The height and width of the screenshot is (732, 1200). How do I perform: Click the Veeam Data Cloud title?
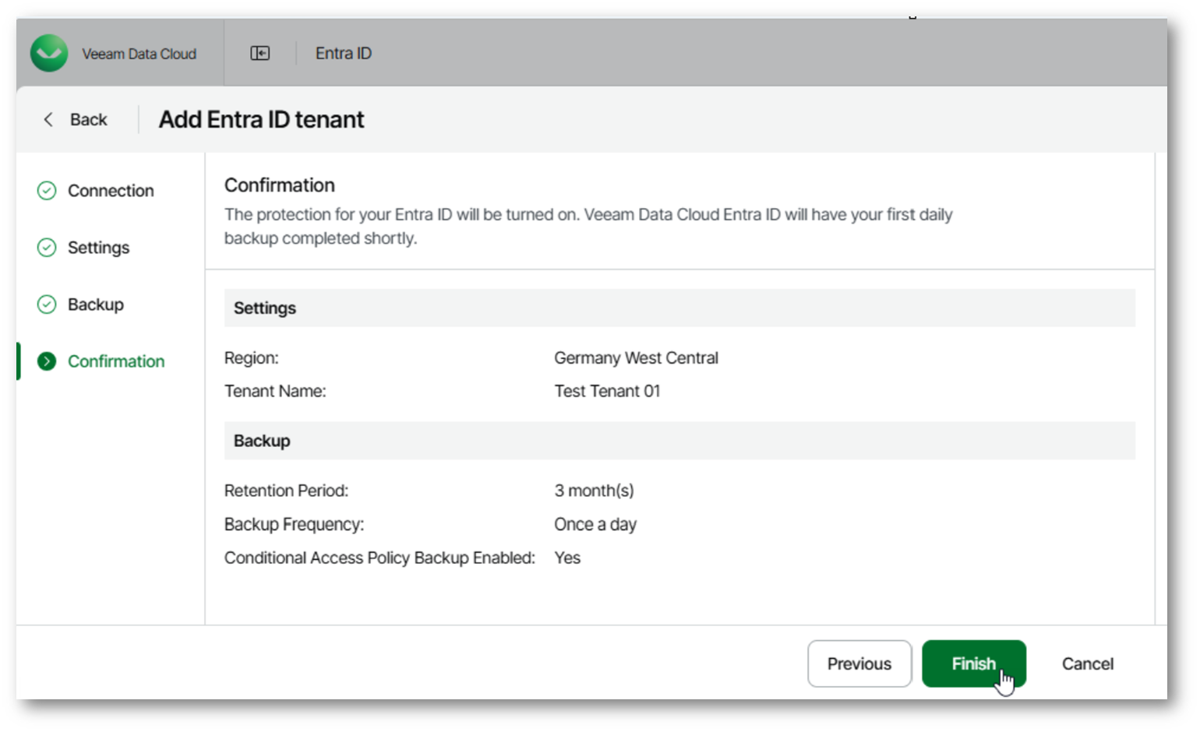pos(139,54)
